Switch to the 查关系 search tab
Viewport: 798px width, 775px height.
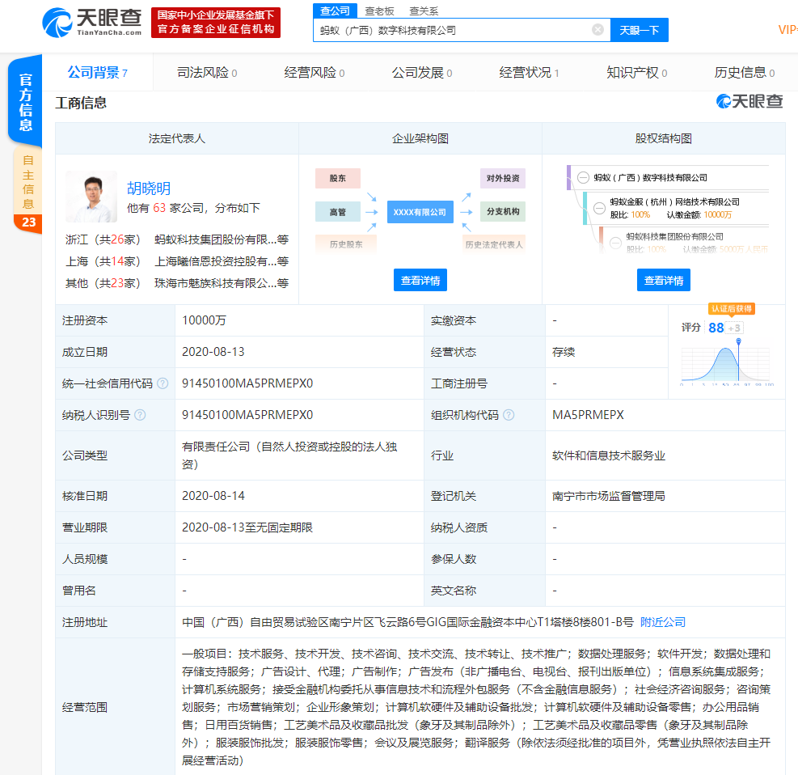pos(424,11)
